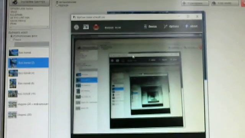The image size is (245, 138).
Task: Click the red record button in recorder toolbar
Action: coord(96,27)
